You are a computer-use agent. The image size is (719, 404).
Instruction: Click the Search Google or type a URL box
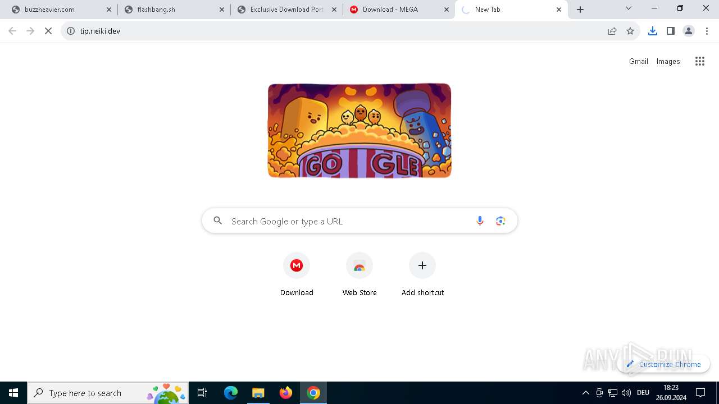359,221
